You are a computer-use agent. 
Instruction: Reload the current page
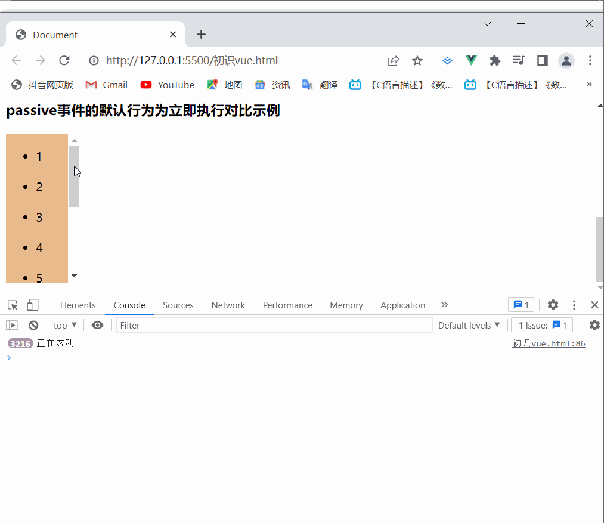pyautogui.click(x=64, y=60)
